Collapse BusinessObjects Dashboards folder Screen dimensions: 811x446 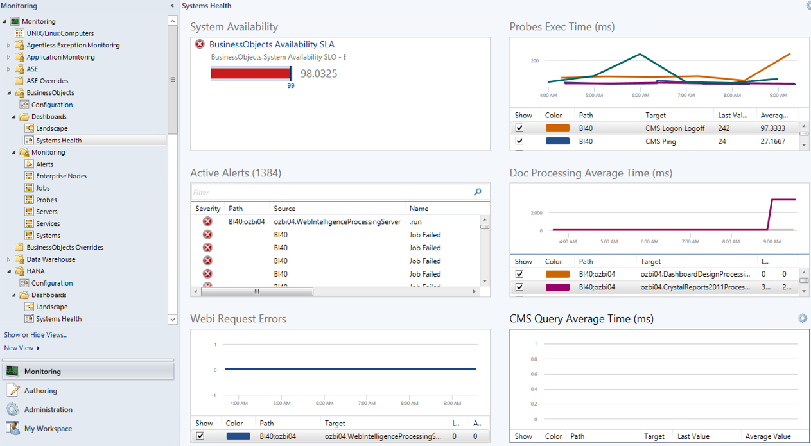pyautogui.click(x=14, y=117)
